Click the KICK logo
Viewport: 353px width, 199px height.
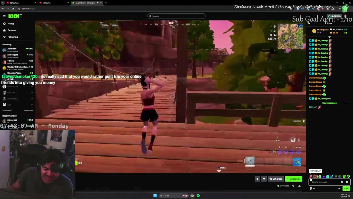click(14, 16)
